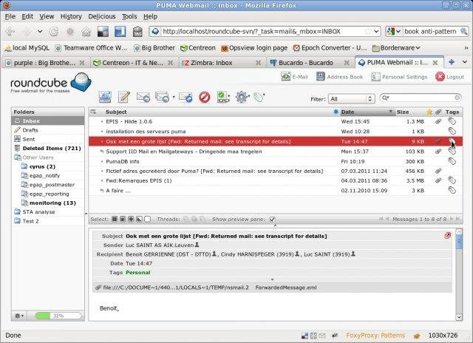This screenshot has width=473, height=343.
Task: Open the gear more-actions tool
Action: [x=242, y=97]
